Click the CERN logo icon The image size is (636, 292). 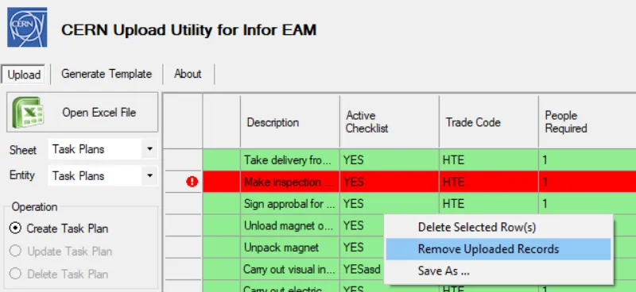point(27,27)
